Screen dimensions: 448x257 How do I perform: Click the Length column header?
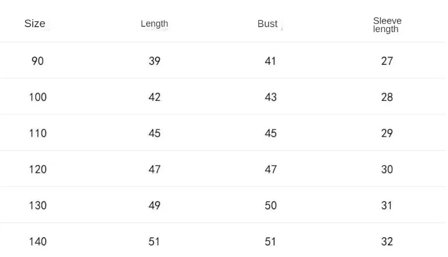coord(154,24)
